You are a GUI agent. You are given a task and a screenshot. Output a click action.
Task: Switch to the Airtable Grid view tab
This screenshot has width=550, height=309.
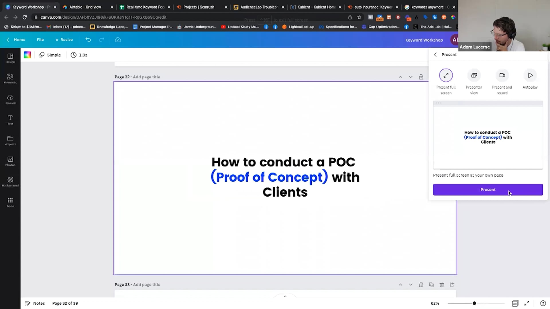86,7
